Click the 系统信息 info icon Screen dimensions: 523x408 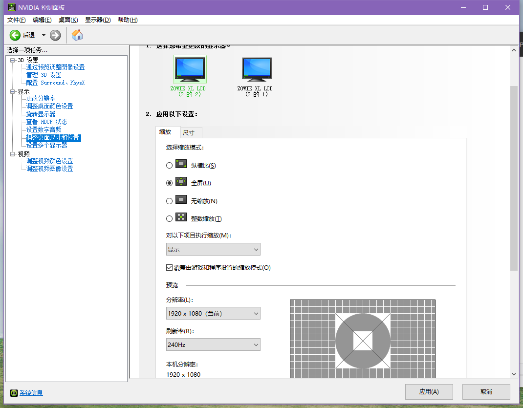tap(14, 393)
